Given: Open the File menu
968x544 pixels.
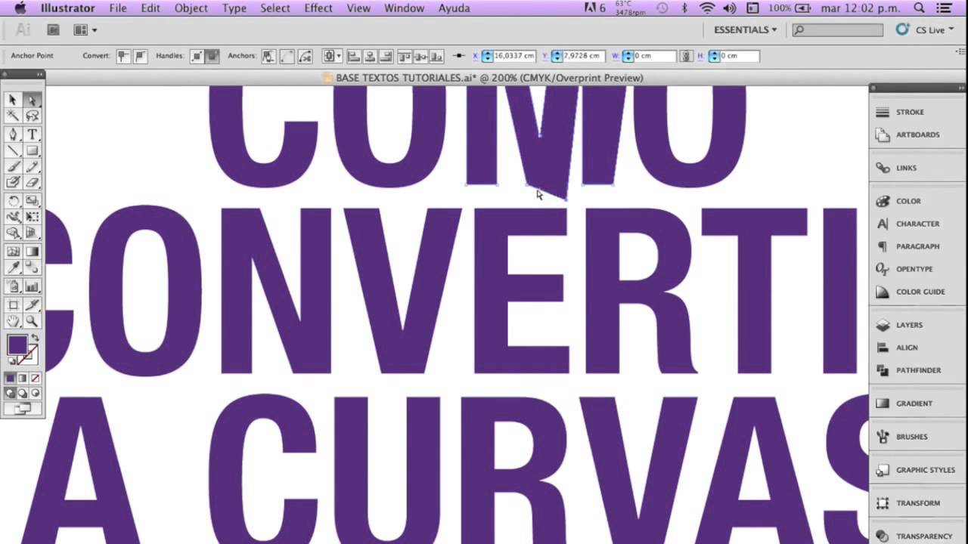Looking at the screenshot, I should pyautogui.click(x=118, y=8).
